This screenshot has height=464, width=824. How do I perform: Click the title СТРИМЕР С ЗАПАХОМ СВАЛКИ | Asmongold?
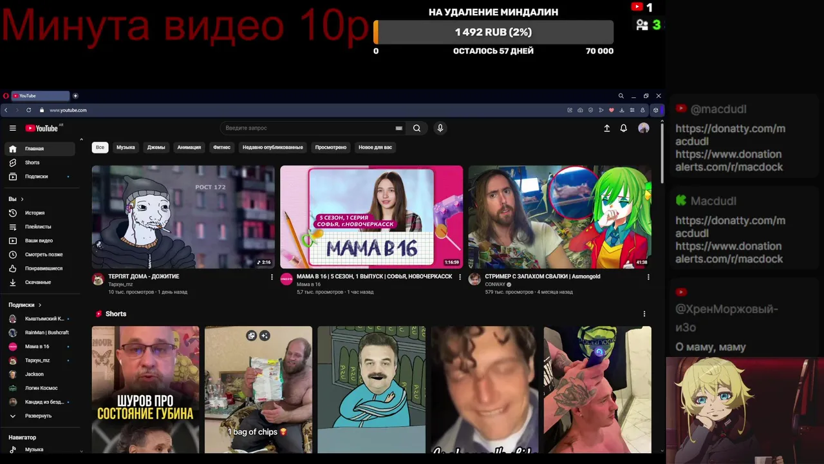542,276
